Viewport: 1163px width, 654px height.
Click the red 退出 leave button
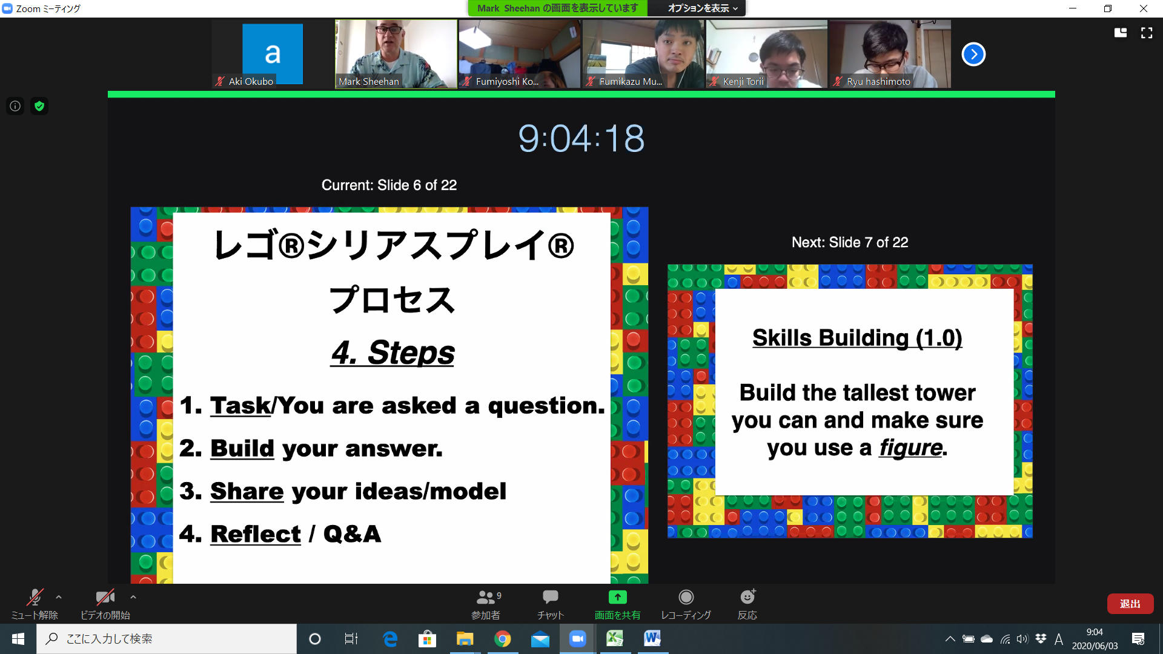(x=1130, y=604)
